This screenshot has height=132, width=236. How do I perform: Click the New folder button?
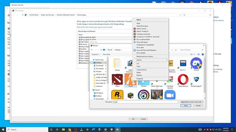tap(107, 54)
